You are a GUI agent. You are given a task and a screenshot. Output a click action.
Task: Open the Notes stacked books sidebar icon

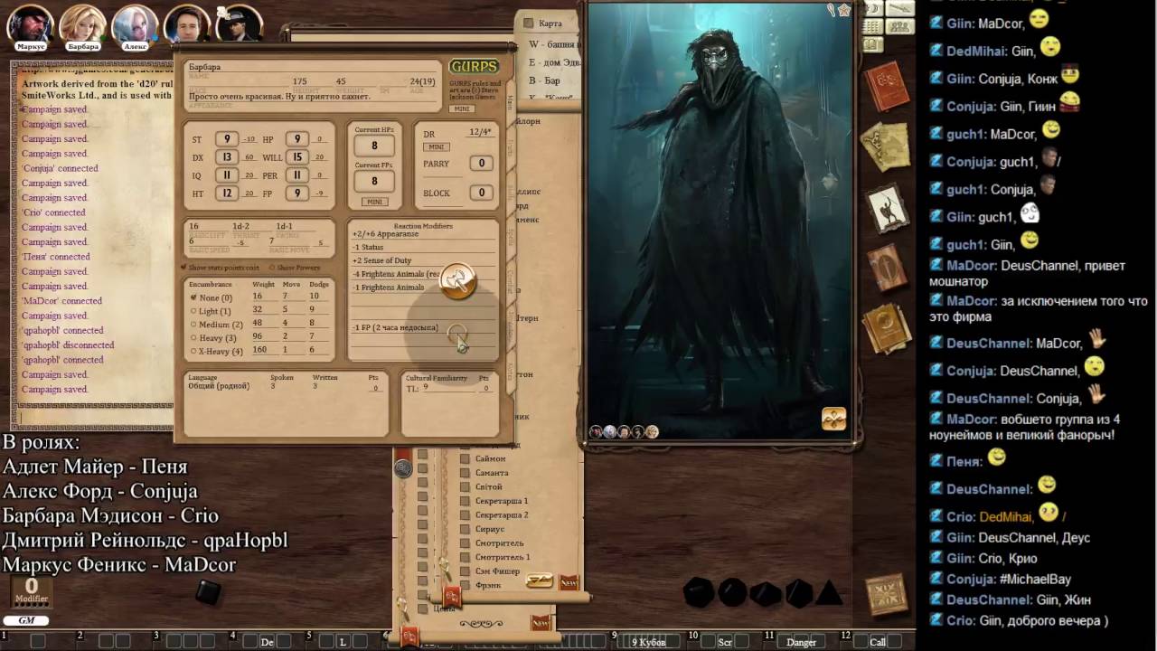pos(886,327)
